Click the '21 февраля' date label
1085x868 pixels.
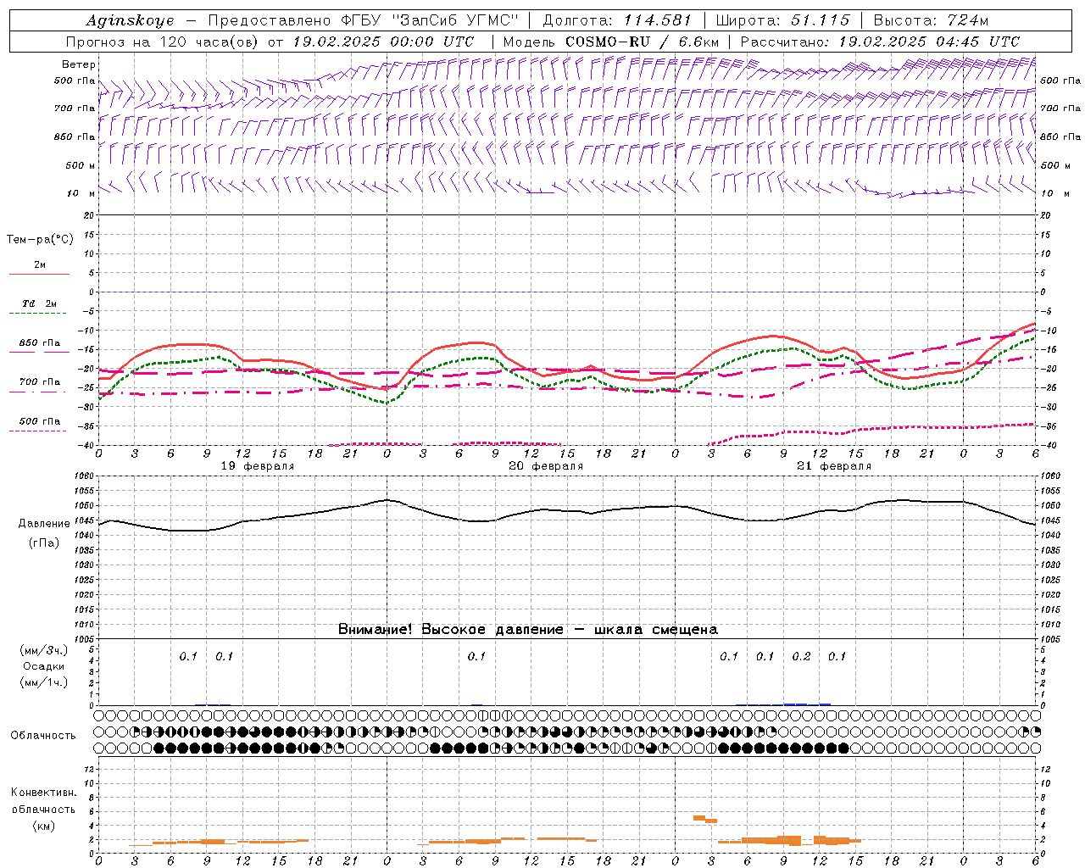pyautogui.click(x=834, y=466)
